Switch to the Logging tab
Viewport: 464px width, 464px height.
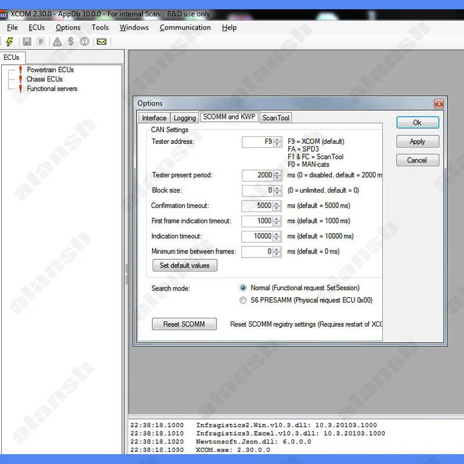pos(184,118)
